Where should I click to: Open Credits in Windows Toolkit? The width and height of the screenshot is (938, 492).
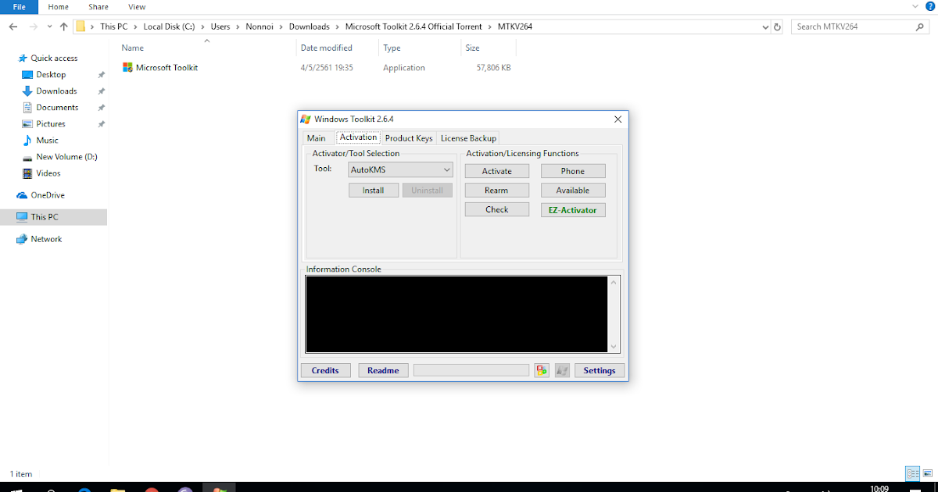click(x=325, y=370)
